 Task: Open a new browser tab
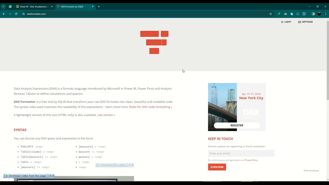[x=99, y=7]
